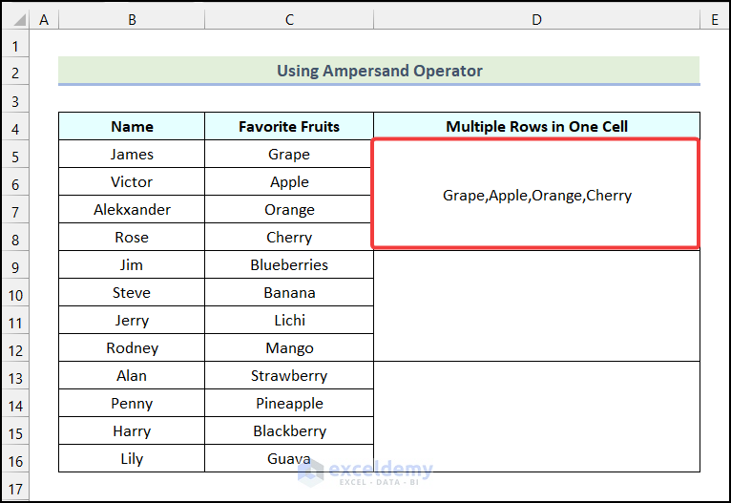The width and height of the screenshot is (731, 503).
Task: Click the empty merged cell beside Banana
Action: click(x=536, y=306)
